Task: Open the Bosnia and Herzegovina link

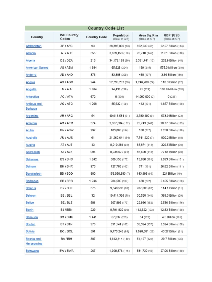Action: point(33,239)
